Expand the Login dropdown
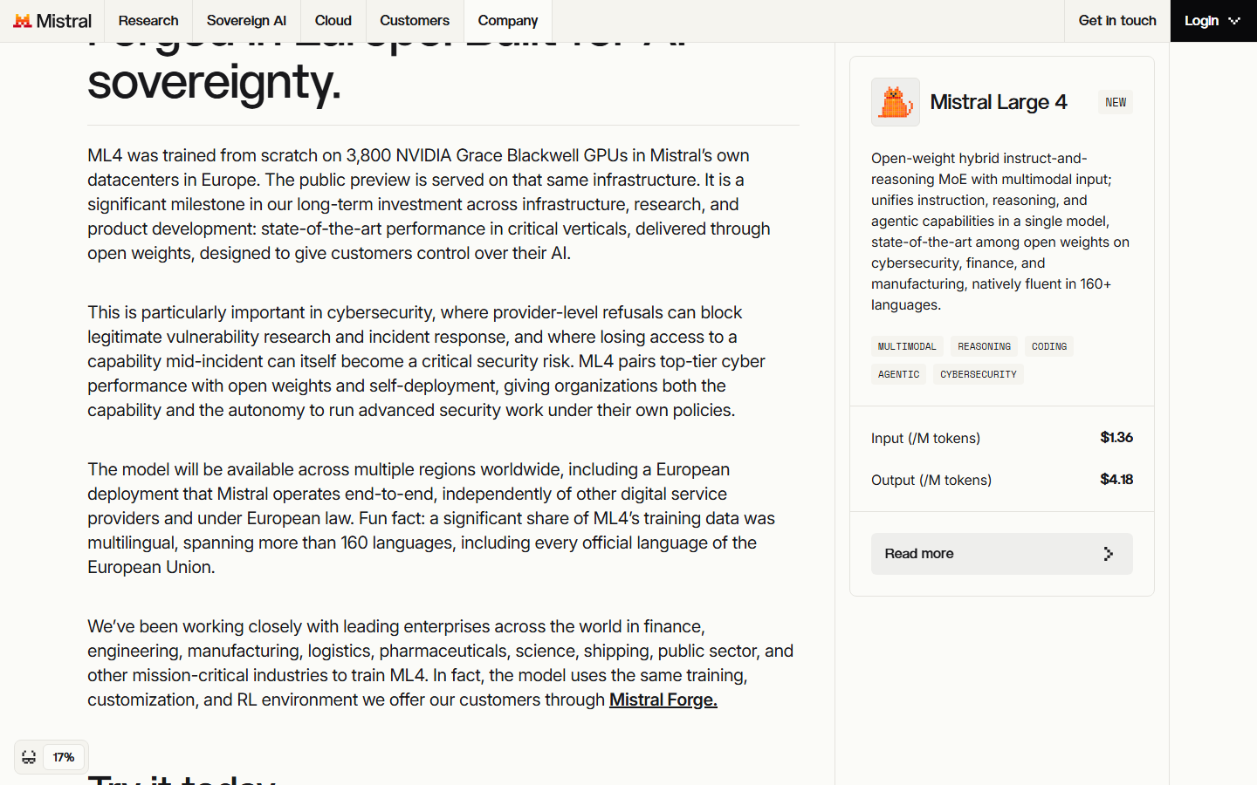1257x785 pixels. pos(1213,21)
